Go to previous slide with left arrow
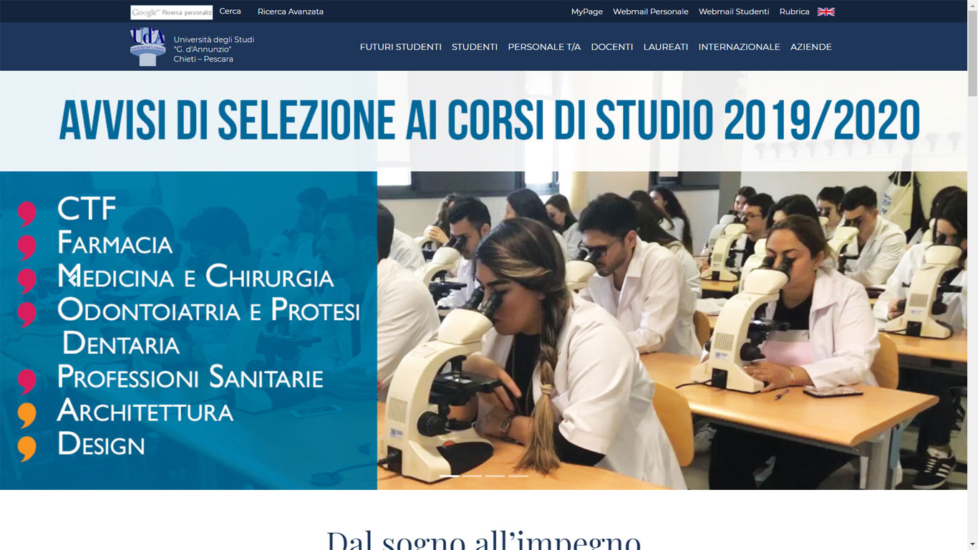This screenshot has width=978, height=550. coord(71,280)
